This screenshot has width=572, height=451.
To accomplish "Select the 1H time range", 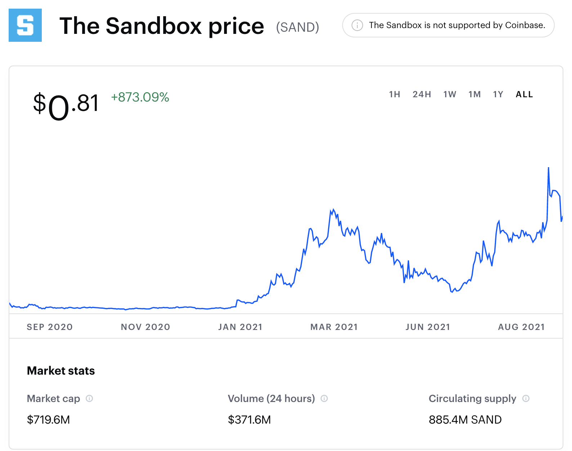I will (394, 94).
